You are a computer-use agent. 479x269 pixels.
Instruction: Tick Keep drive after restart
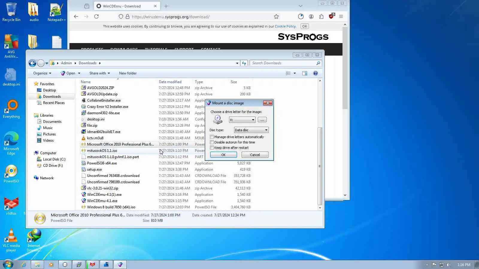[212, 148]
